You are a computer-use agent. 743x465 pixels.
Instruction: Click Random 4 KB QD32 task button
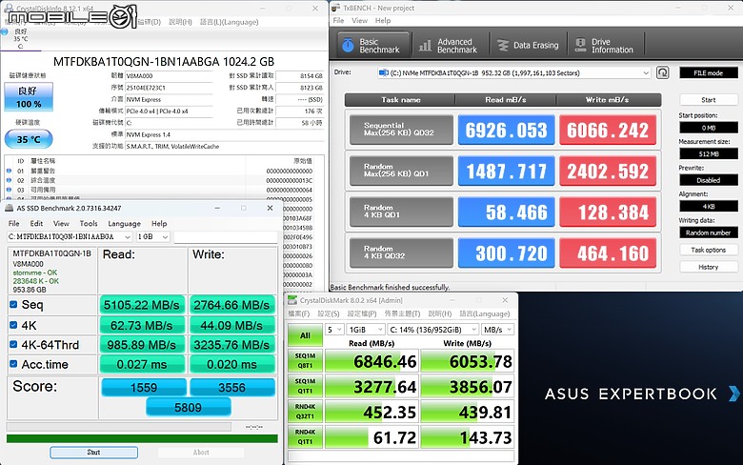pos(401,253)
